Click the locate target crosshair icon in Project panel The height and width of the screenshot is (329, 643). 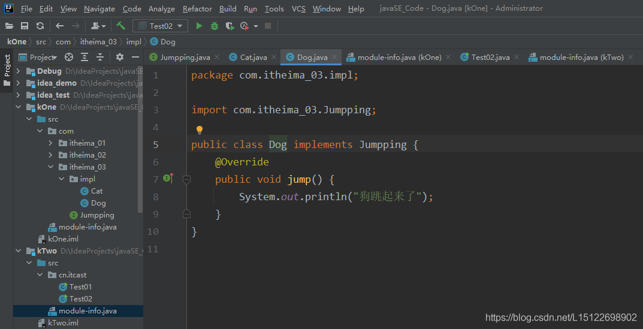click(x=69, y=57)
